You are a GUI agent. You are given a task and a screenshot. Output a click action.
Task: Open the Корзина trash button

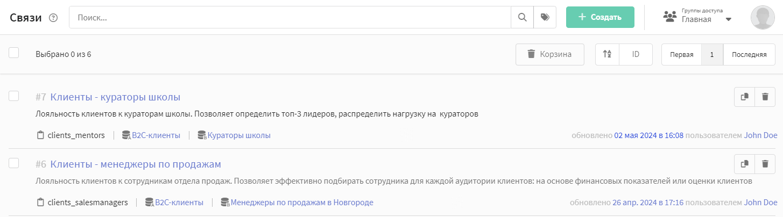pyautogui.click(x=549, y=54)
